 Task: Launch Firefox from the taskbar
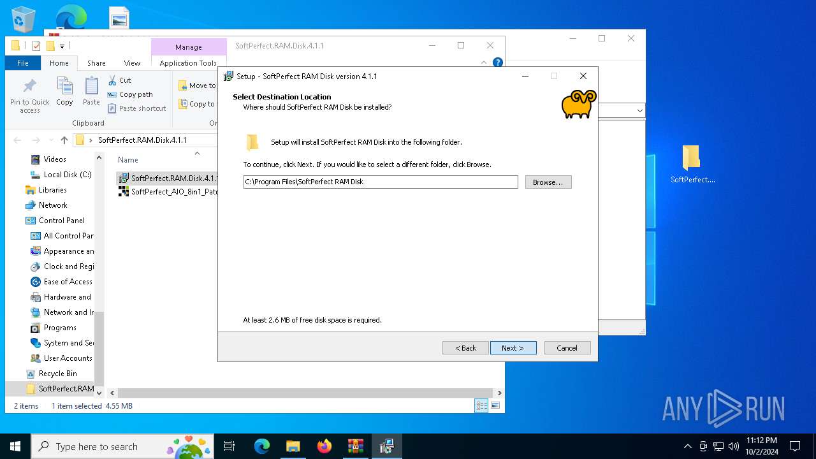tap(324, 446)
